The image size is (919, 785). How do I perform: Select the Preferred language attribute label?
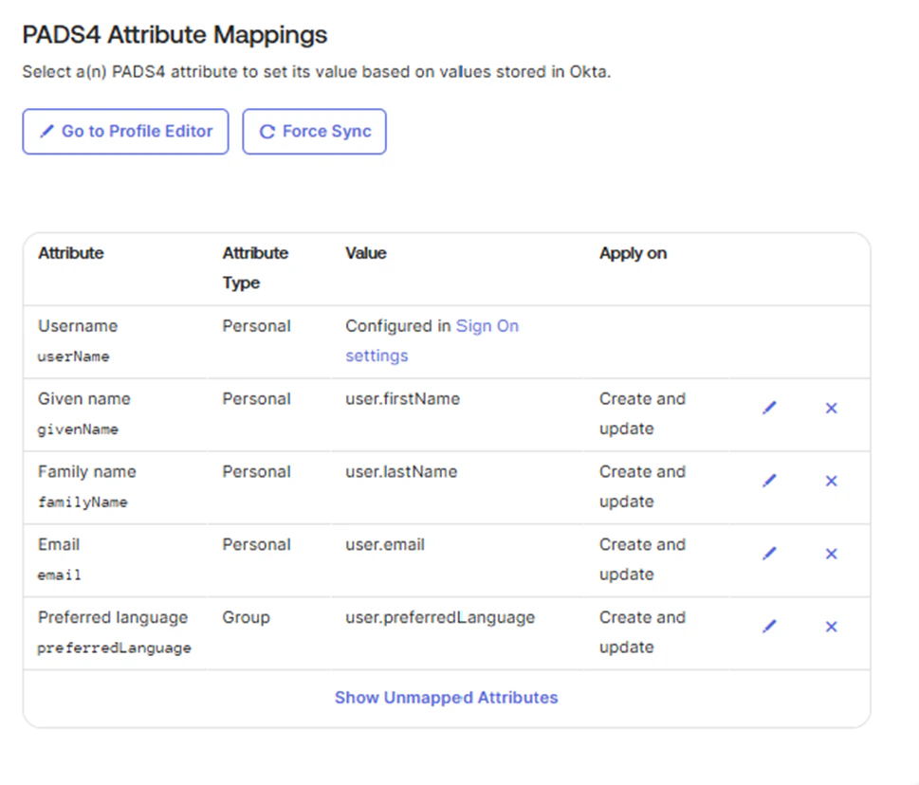point(113,617)
